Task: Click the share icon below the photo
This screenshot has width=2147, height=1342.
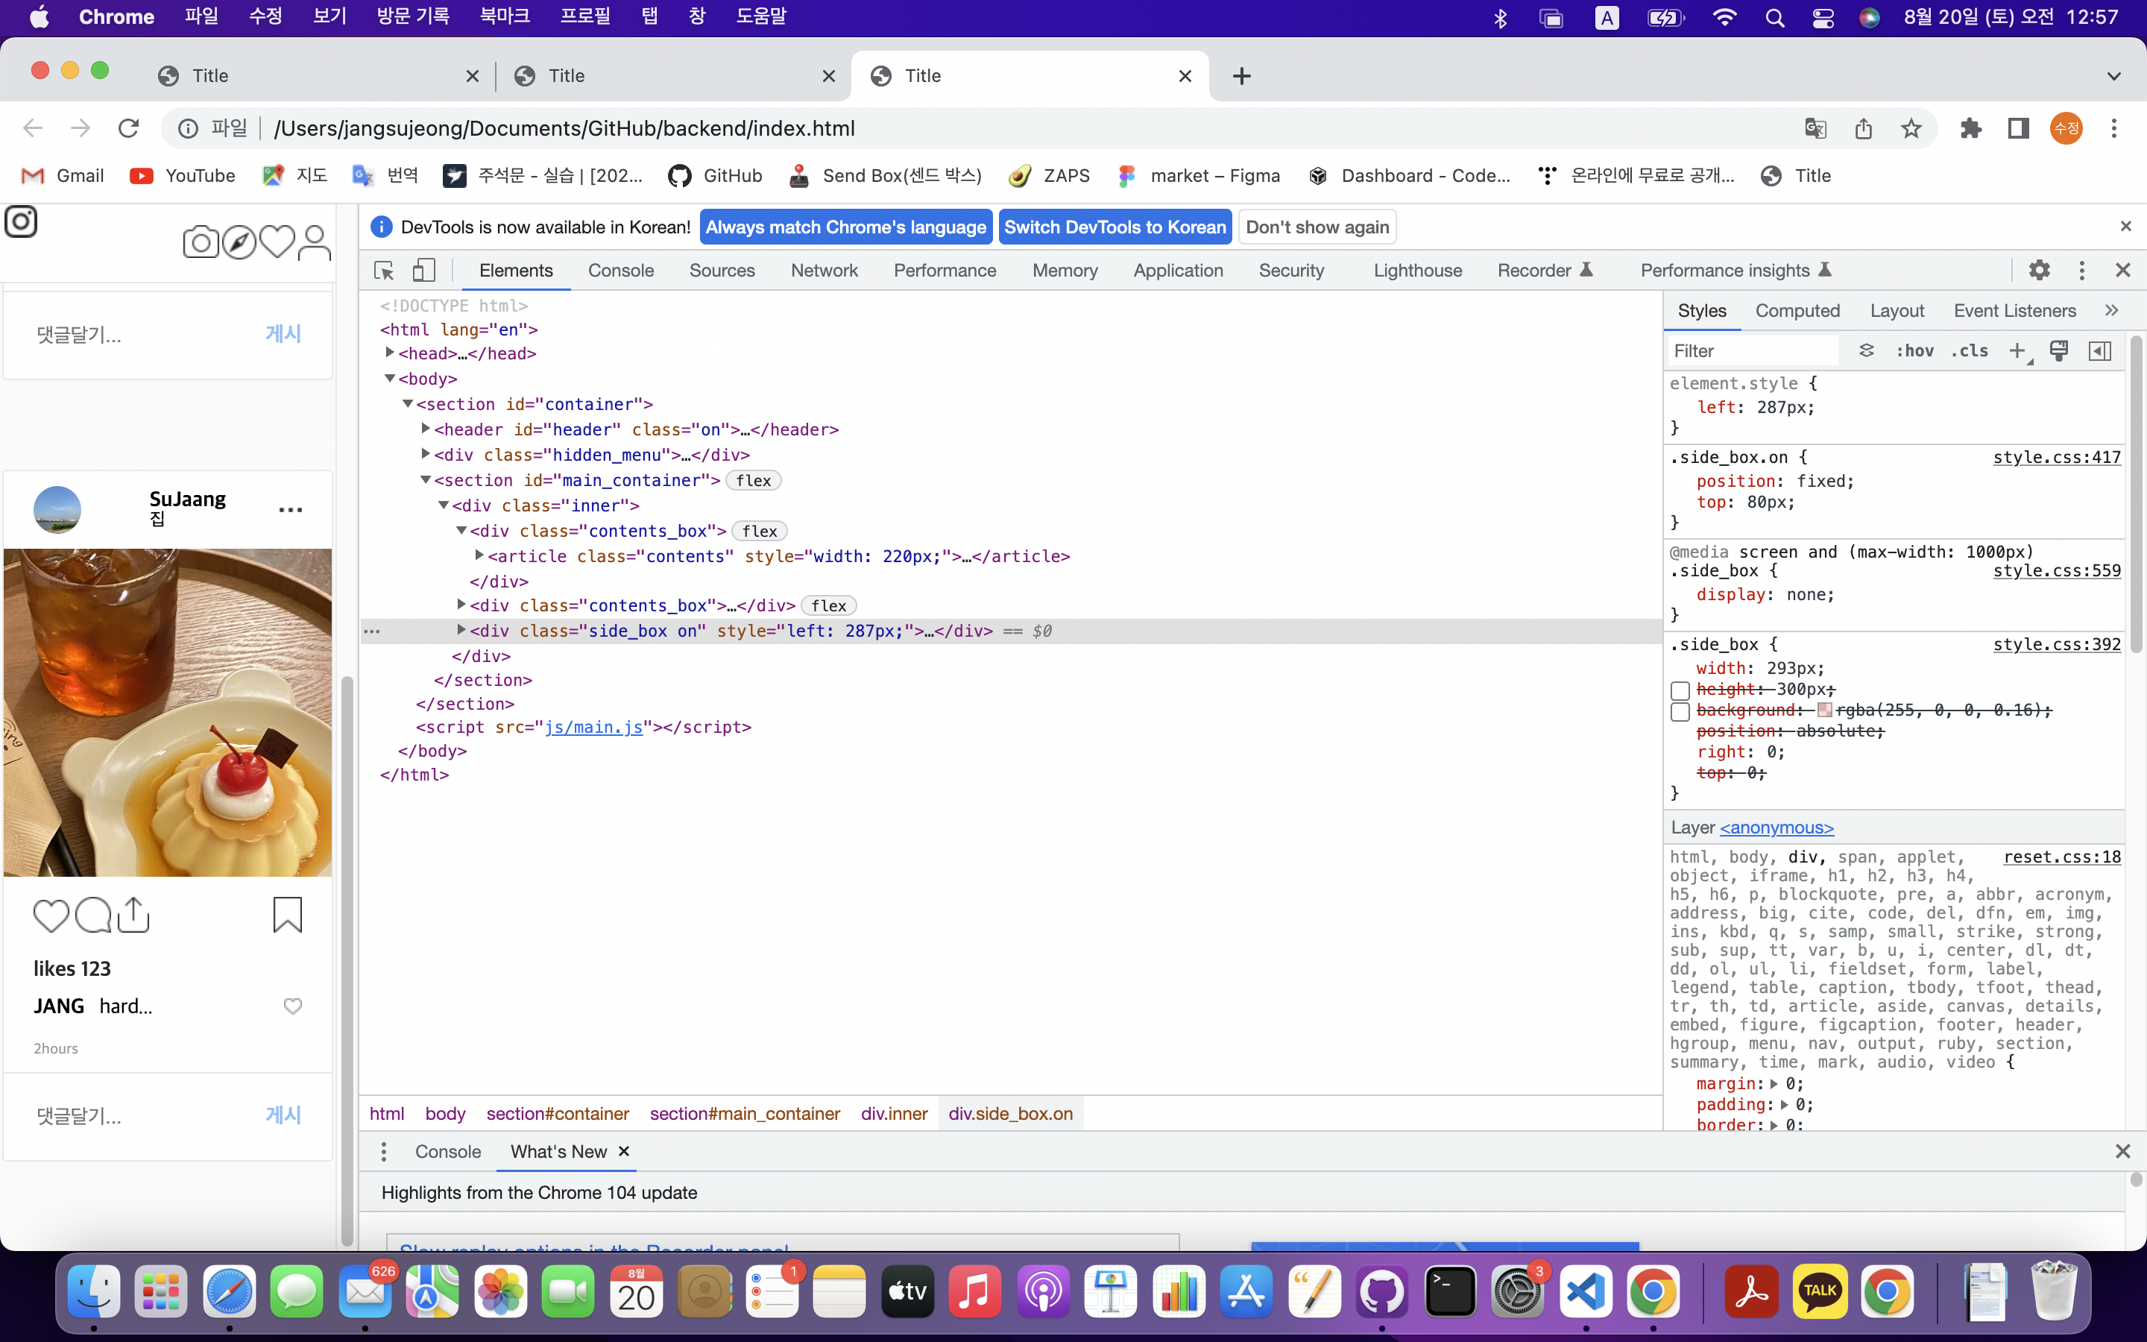Action: (133, 915)
